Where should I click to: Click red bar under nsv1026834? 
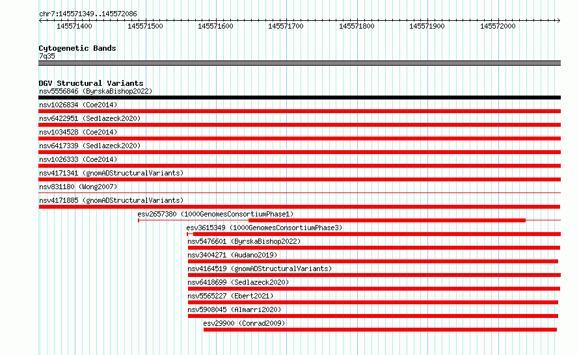pyautogui.click(x=299, y=111)
